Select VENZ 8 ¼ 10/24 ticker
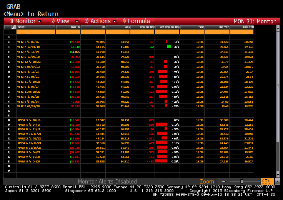 (28, 72)
